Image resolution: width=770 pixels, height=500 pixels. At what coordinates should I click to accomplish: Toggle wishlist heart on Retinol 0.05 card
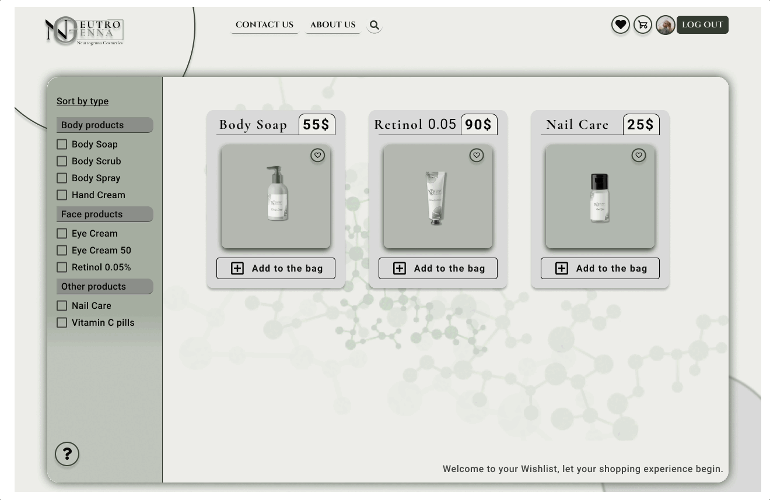[477, 155]
